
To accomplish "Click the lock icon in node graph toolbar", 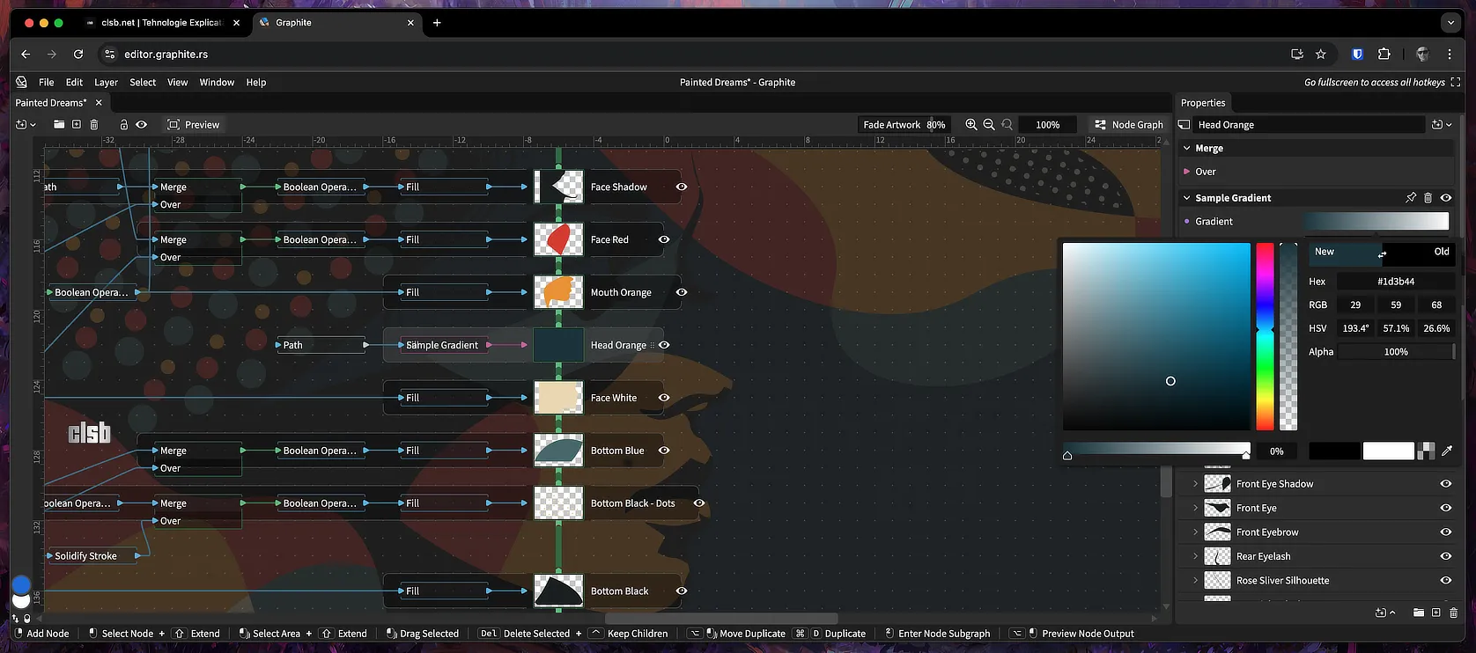I will 123,125.
